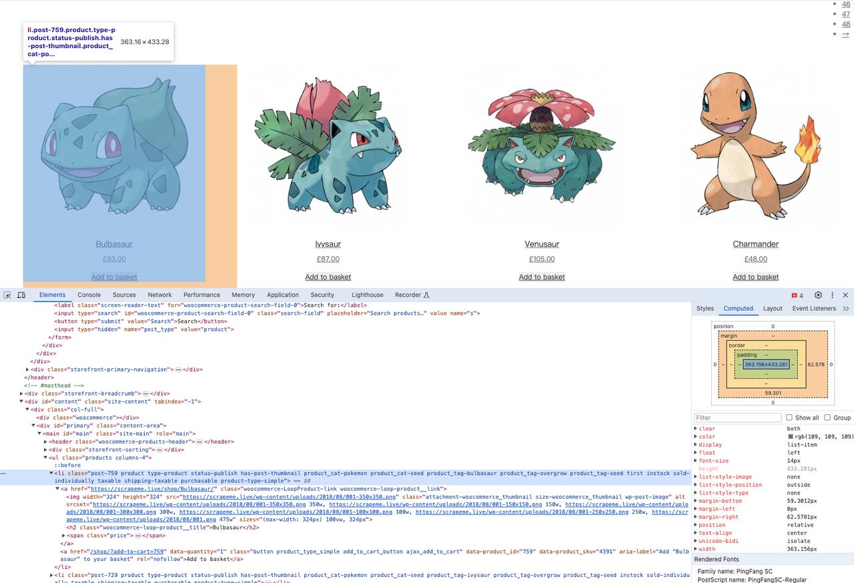Switch to the Console tab
The image size is (854, 583).
pyautogui.click(x=89, y=295)
